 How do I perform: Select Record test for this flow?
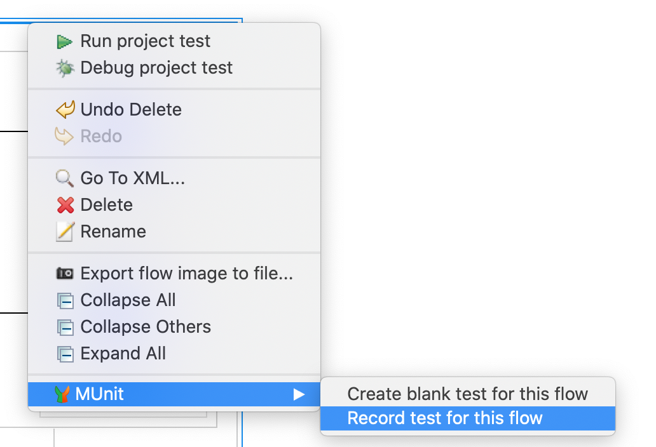[x=445, y=418]
